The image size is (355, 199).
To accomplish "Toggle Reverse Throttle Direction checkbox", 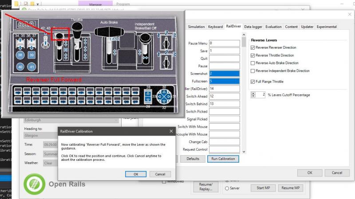I will (252, 55).
